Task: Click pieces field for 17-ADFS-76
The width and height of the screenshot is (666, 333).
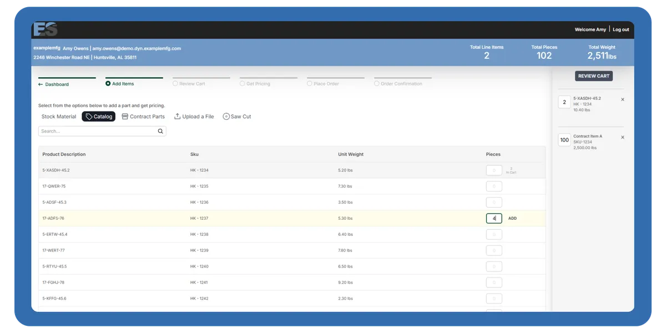Action: point(494,219)
